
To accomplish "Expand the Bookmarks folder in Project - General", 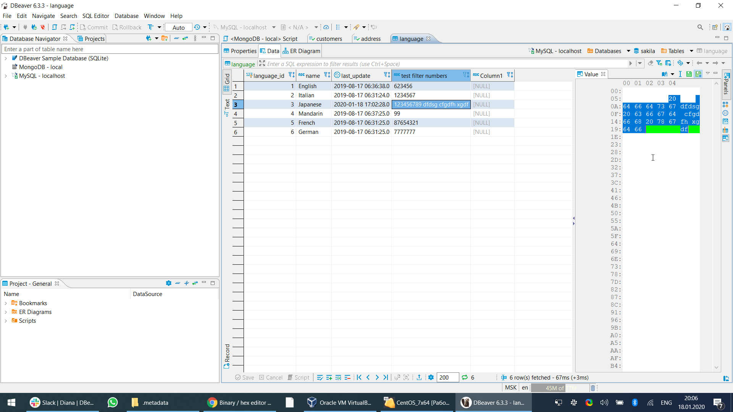I will [5, 303].
